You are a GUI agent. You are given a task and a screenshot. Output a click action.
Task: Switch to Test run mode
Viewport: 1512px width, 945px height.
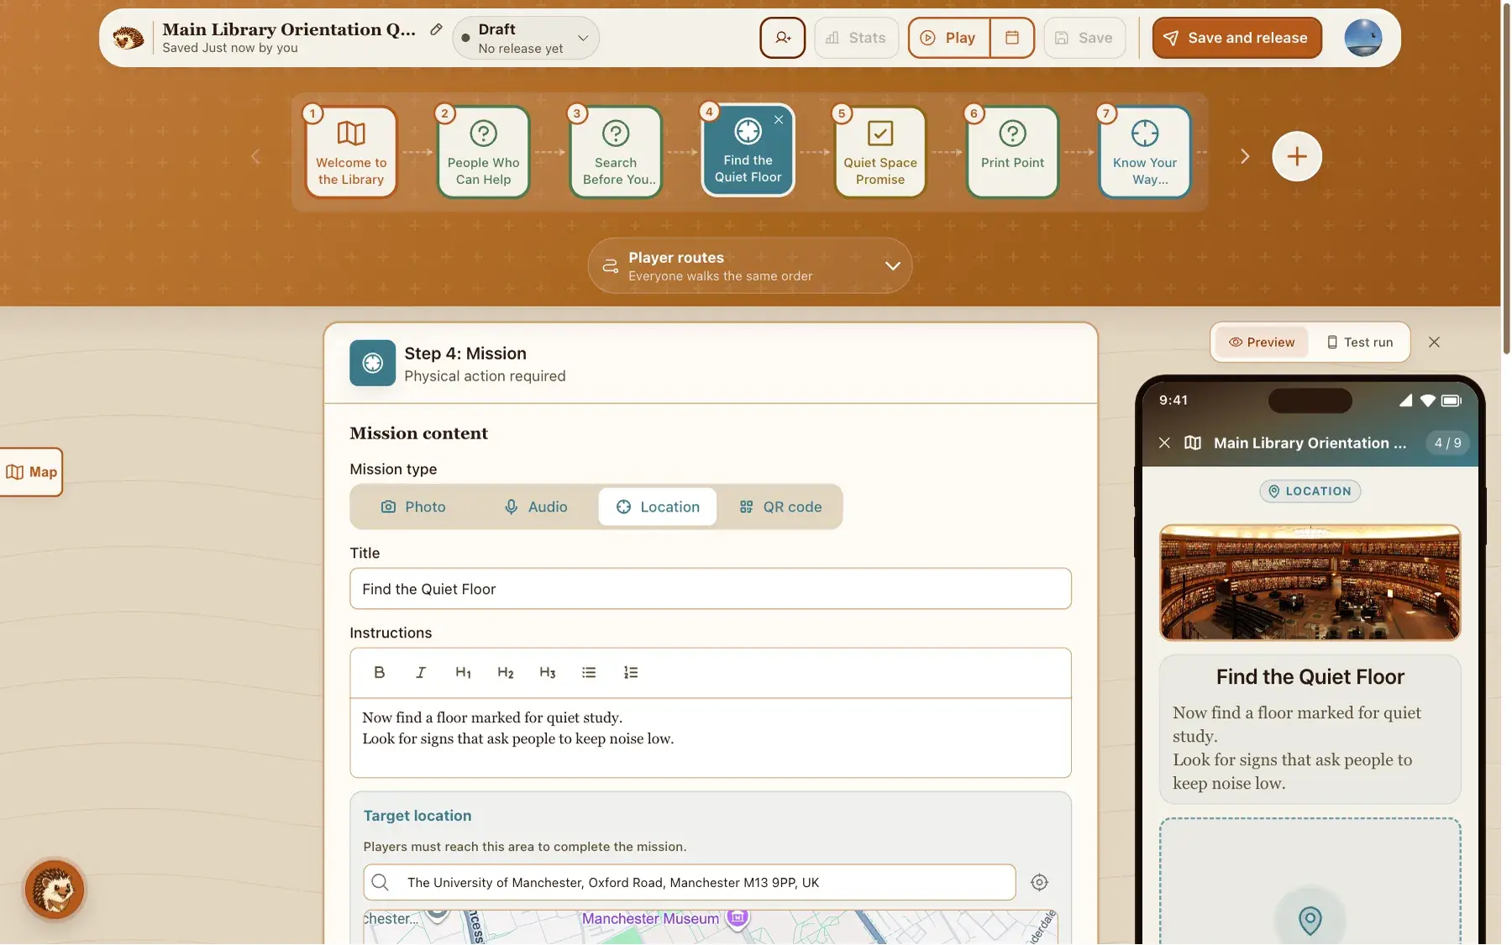[1360, 342]
